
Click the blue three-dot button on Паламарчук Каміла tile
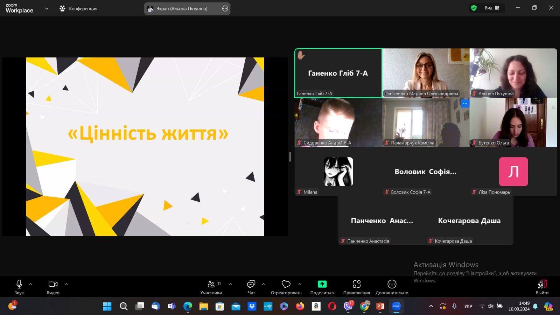465,103
